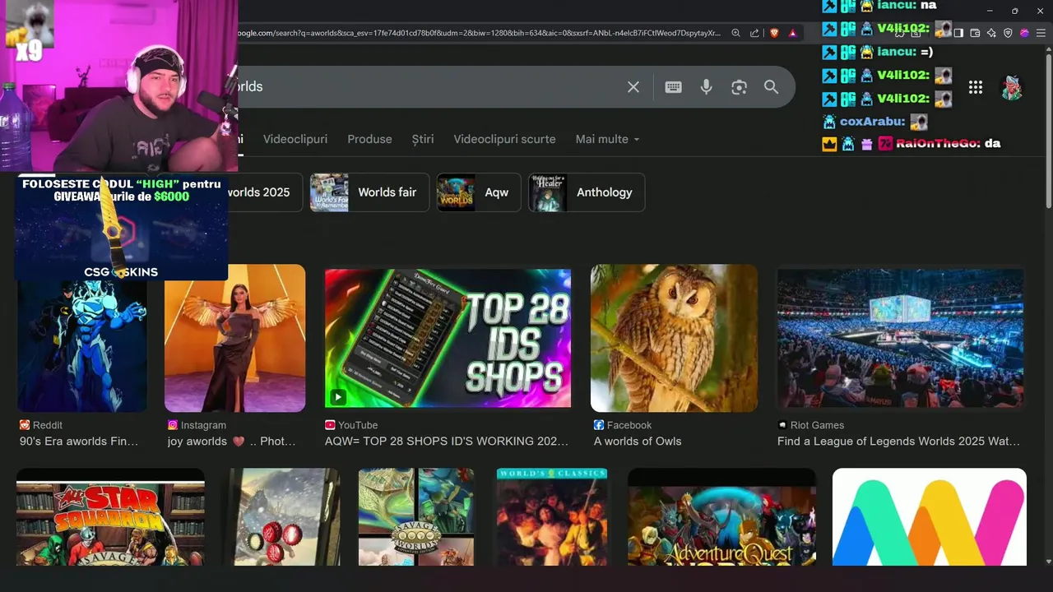The height and width of the screenshot is (592, 1053).
Task: Select the Aqw suggestion chip
Action: click(479, 192)
